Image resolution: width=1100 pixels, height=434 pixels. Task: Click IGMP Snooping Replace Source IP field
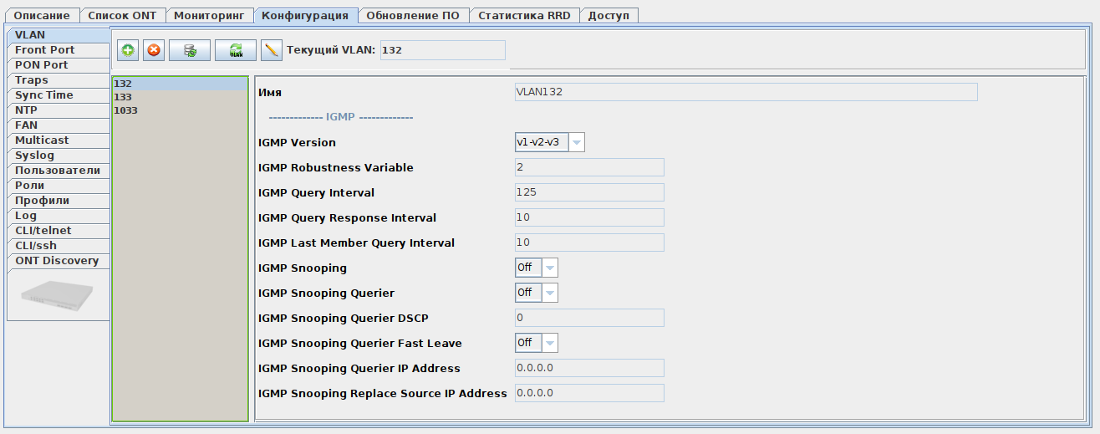coord(589,393)
